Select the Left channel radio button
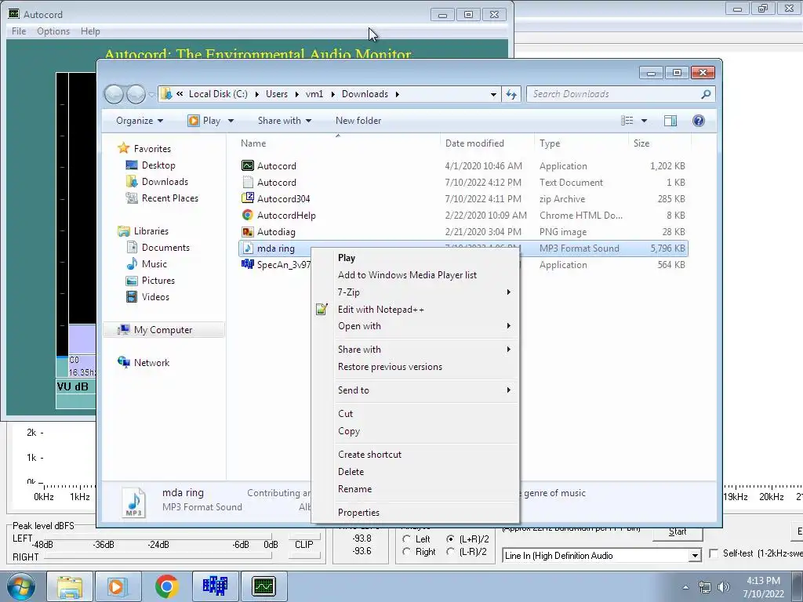The width and height of the screenshot is (803, 602). [x=407, y=539]
